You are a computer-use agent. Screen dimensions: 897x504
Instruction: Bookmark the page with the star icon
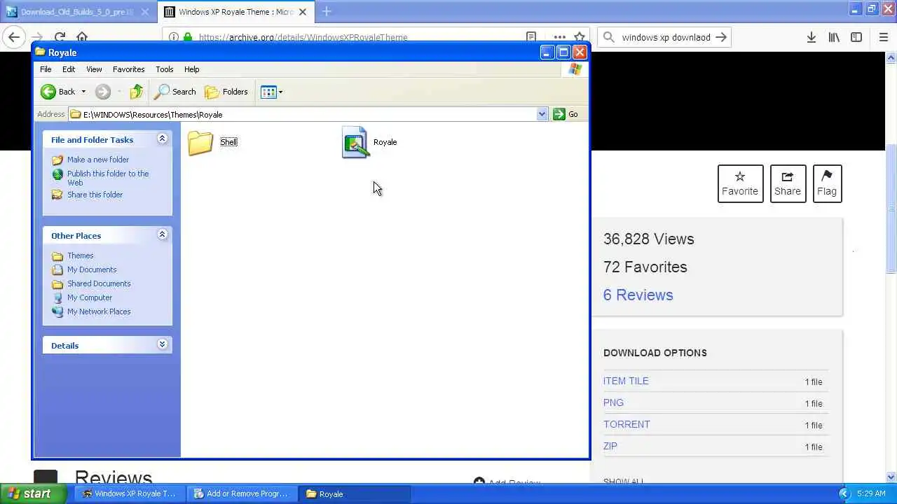click(580, 37)
